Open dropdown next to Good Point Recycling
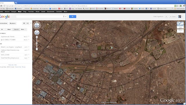The image size is (186, 105). (x=29, y=58)
